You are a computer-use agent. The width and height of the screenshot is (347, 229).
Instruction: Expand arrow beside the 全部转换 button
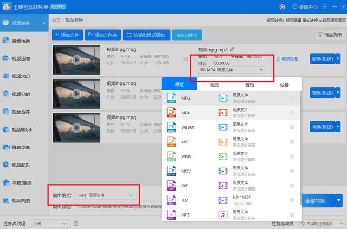338,200
